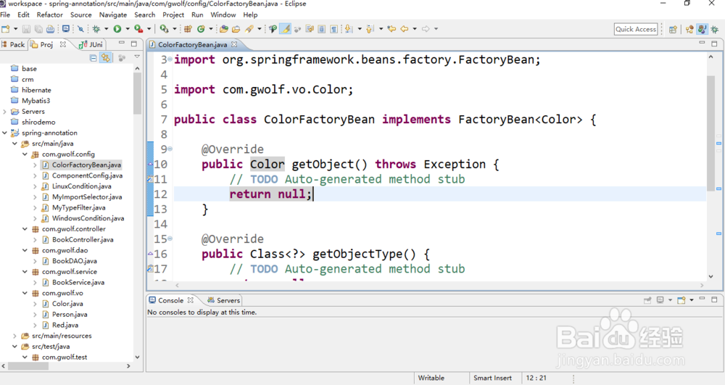Select the shirodemo project
Screen dimensions: 725x385
tap(38, 122)
